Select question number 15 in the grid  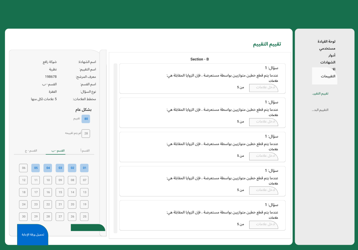60,192
